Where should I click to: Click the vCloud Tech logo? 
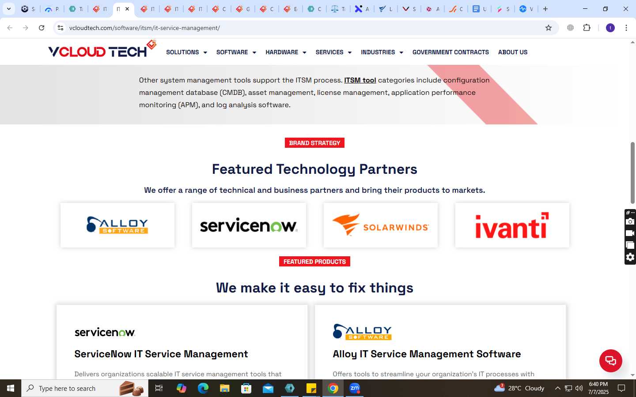(x=102, y=49)
